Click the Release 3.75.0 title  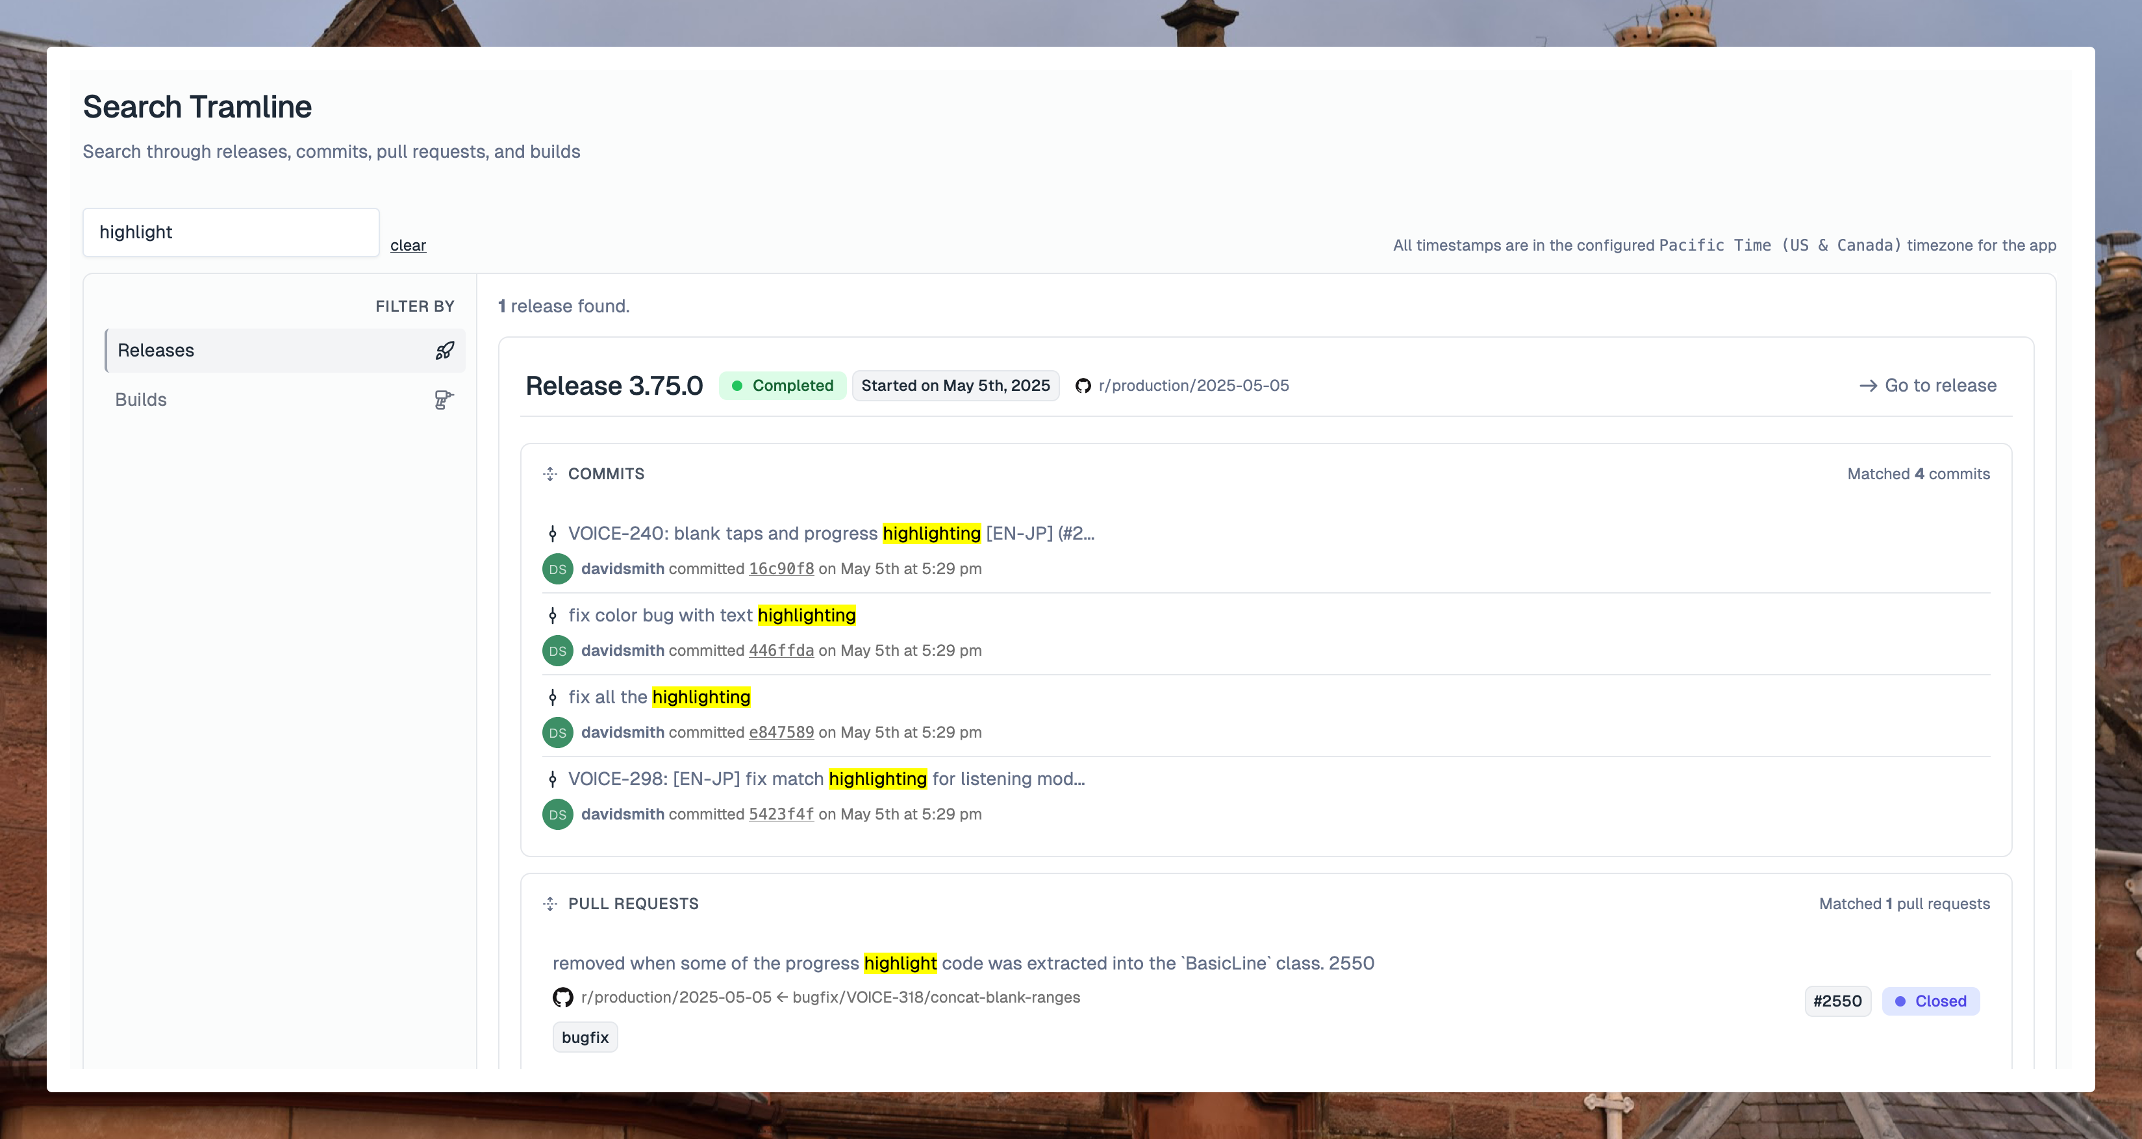[614, 386]
